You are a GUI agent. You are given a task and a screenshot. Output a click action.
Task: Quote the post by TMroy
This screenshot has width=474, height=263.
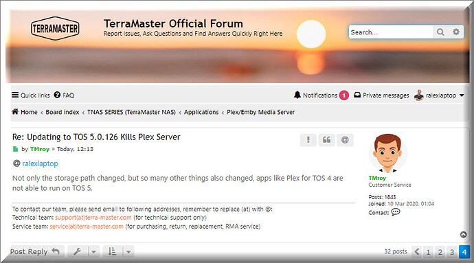click(326, 140)
